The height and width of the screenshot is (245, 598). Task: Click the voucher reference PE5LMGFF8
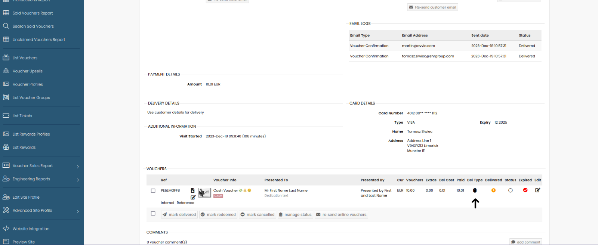coord(170,190)
